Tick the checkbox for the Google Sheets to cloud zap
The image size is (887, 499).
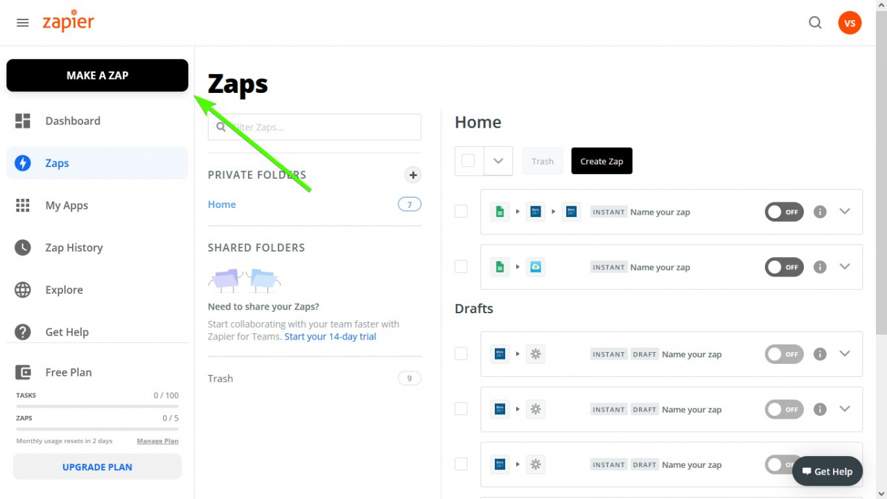click(x=461, y=266)
